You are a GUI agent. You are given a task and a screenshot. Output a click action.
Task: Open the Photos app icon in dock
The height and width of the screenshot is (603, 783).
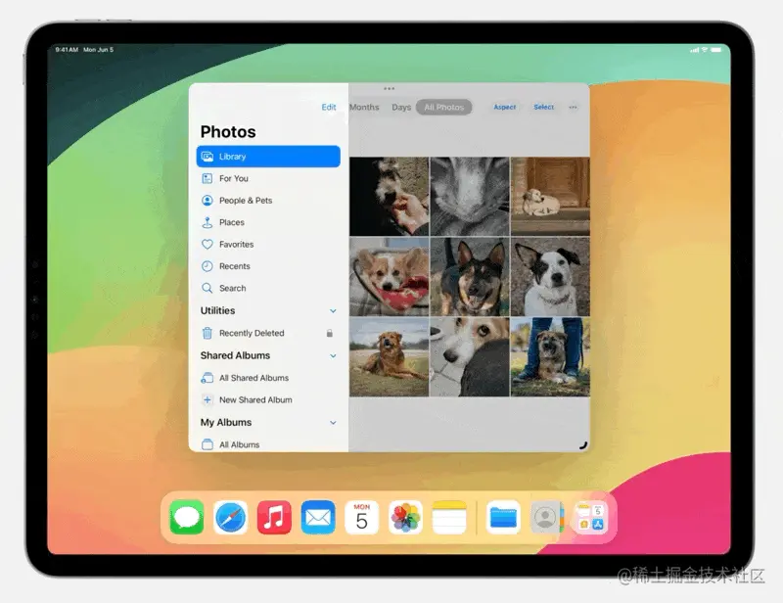click(405, 517)
